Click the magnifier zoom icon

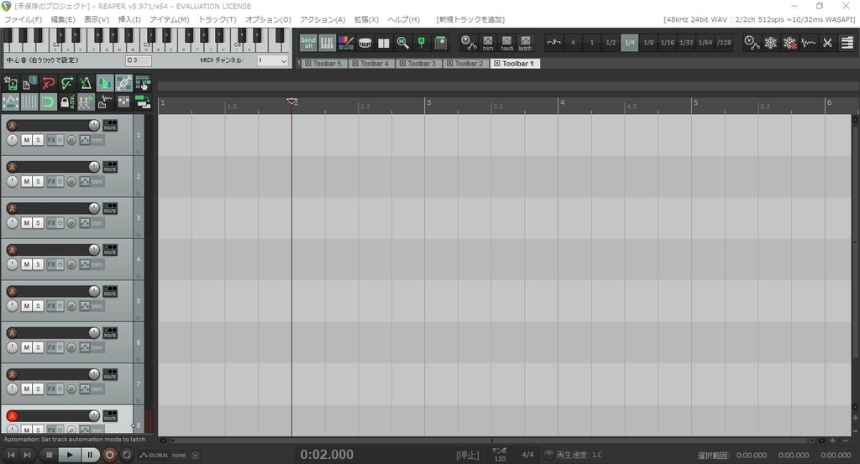click(x=402, y=42)
